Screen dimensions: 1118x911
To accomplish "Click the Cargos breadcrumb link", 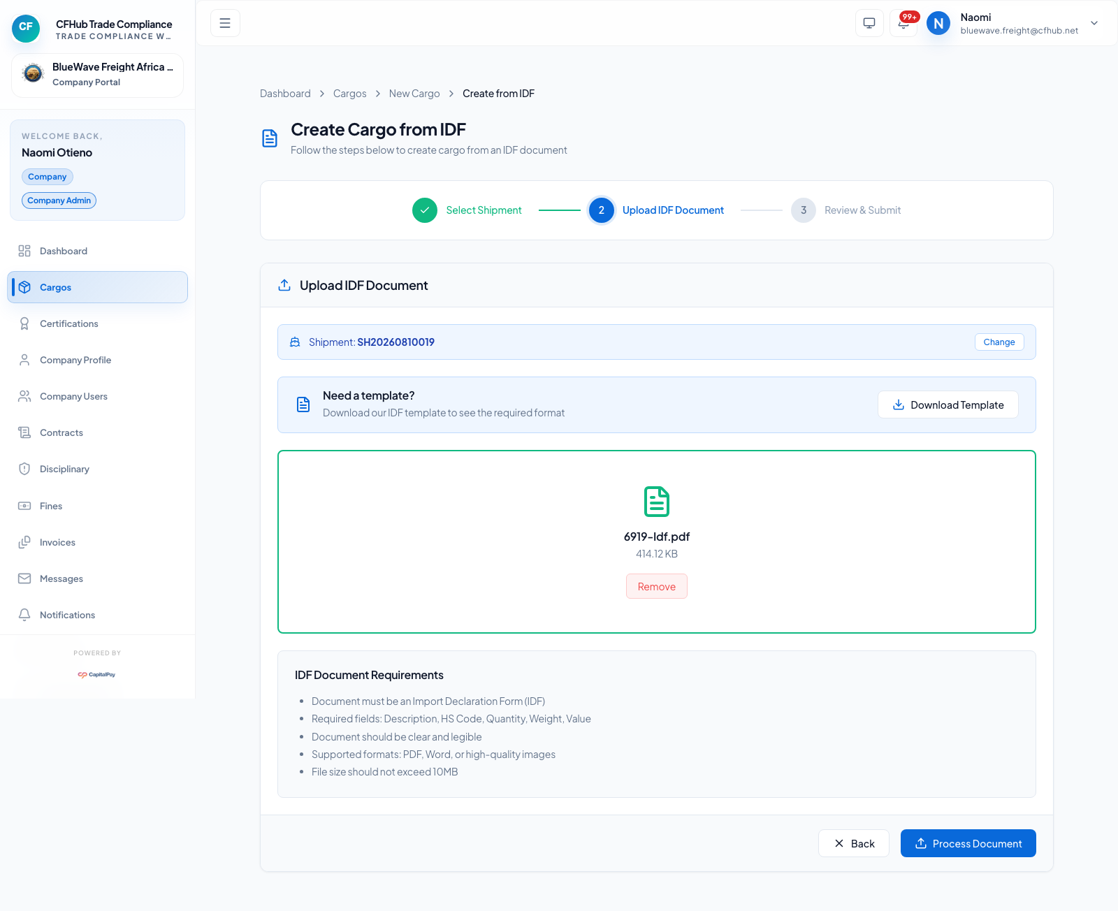I will pyautogui.click(x=349, y=94).
